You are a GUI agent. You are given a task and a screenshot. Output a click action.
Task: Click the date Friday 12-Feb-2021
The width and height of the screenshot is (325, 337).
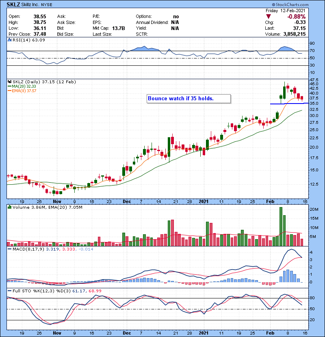tap(286, 11)
